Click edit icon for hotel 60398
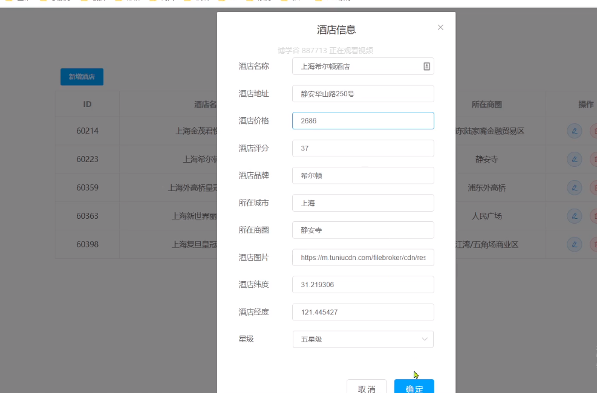Viewport: 597px width, 393px height. pos(574,244)
